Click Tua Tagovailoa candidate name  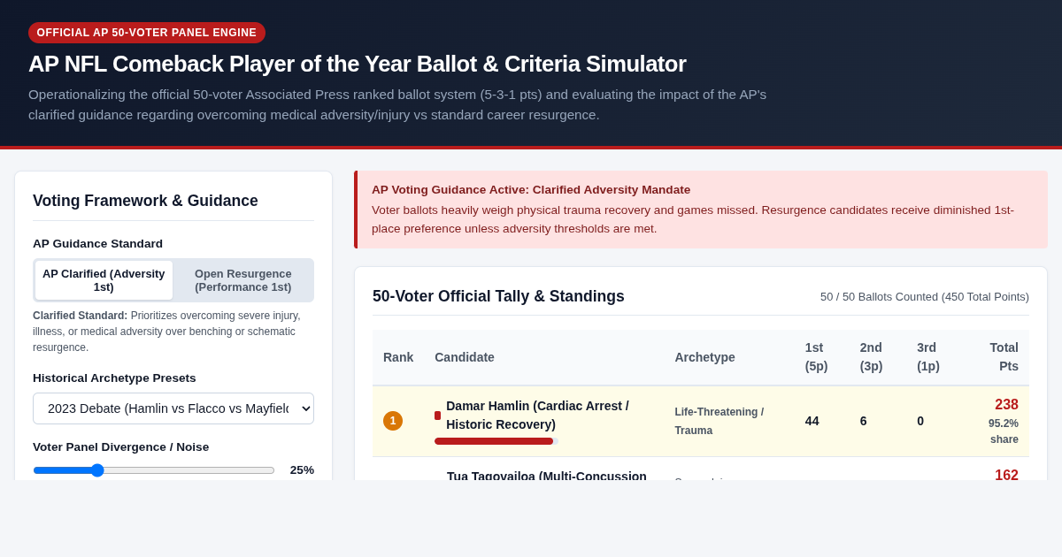pos(547,476)
